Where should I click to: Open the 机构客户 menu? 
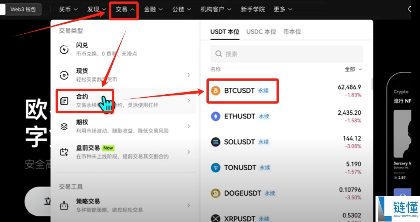click(216, 9)
